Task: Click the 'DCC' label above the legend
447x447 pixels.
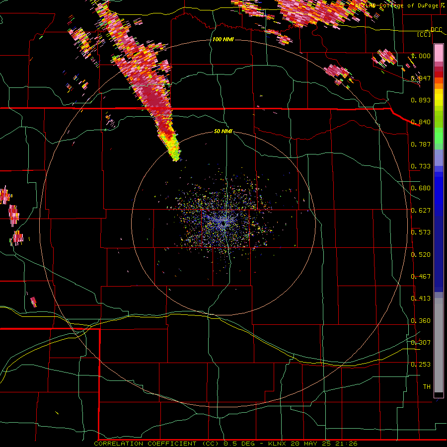Action: click(436, 30)
